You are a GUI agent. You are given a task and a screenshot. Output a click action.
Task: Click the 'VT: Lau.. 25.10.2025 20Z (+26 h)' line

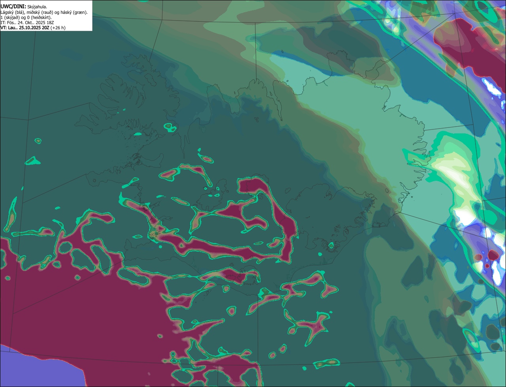click(x=33, y=28)
